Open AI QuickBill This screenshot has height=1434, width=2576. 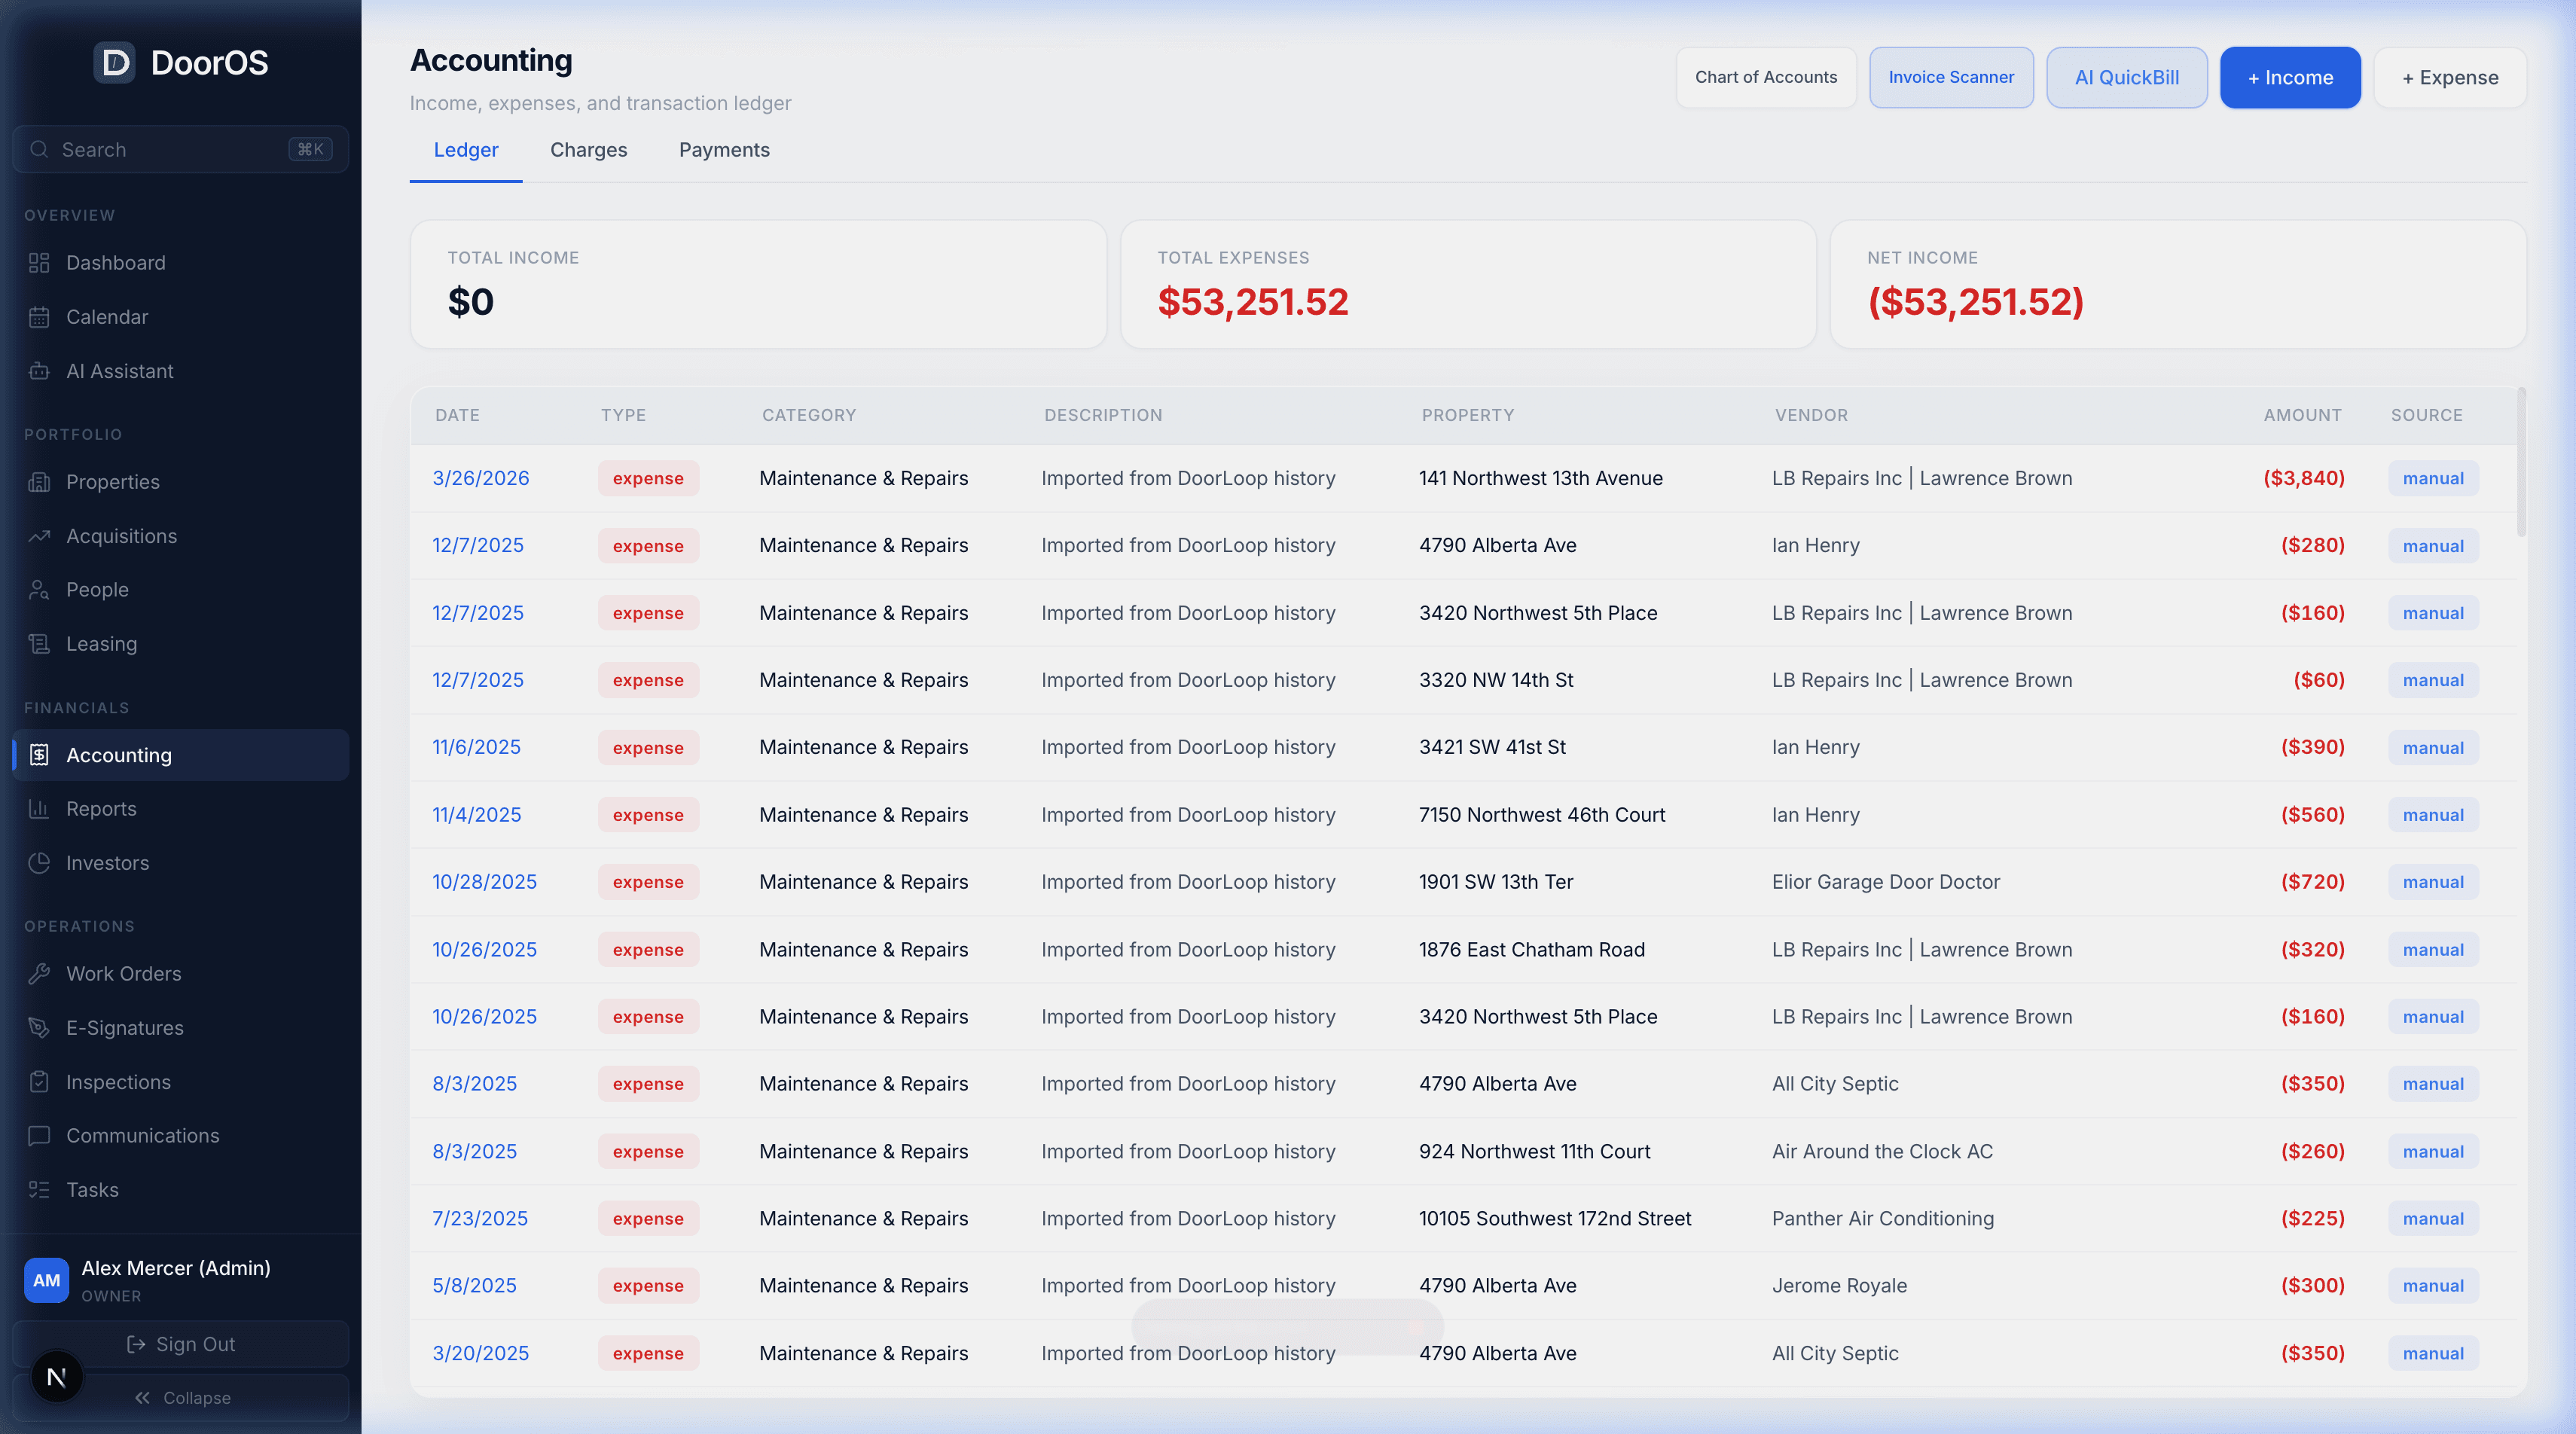(x=2127, y=78)
